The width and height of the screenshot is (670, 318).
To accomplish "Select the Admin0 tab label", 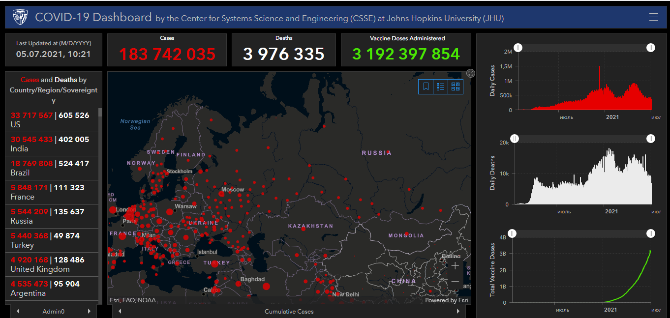I will [54, 311].
